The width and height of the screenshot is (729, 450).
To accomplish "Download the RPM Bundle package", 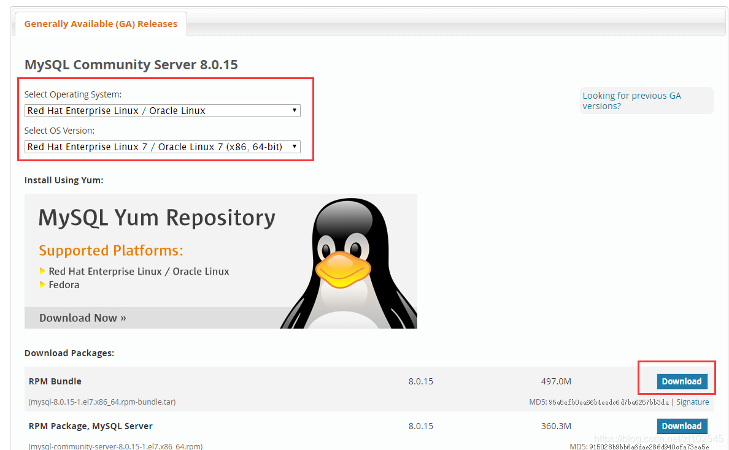I will pyautogui.click(x=682, y=381).
